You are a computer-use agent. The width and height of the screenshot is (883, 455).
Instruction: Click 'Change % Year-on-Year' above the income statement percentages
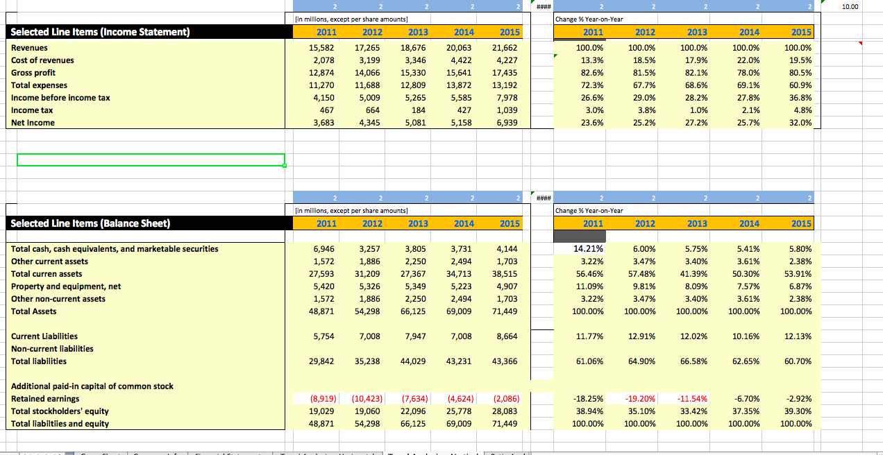(589, 19)
